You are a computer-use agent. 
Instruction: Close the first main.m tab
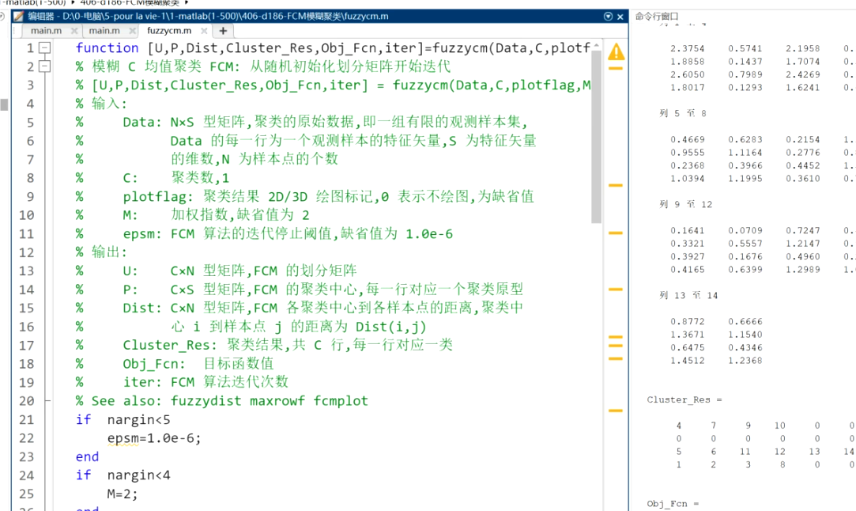coord(74,31)
